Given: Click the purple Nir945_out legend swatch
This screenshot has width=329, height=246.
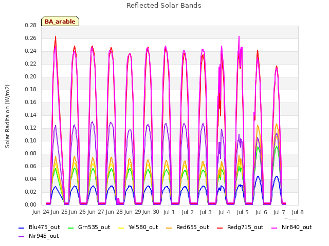Looking at the screenshot, I should click(x=22, y=237).
